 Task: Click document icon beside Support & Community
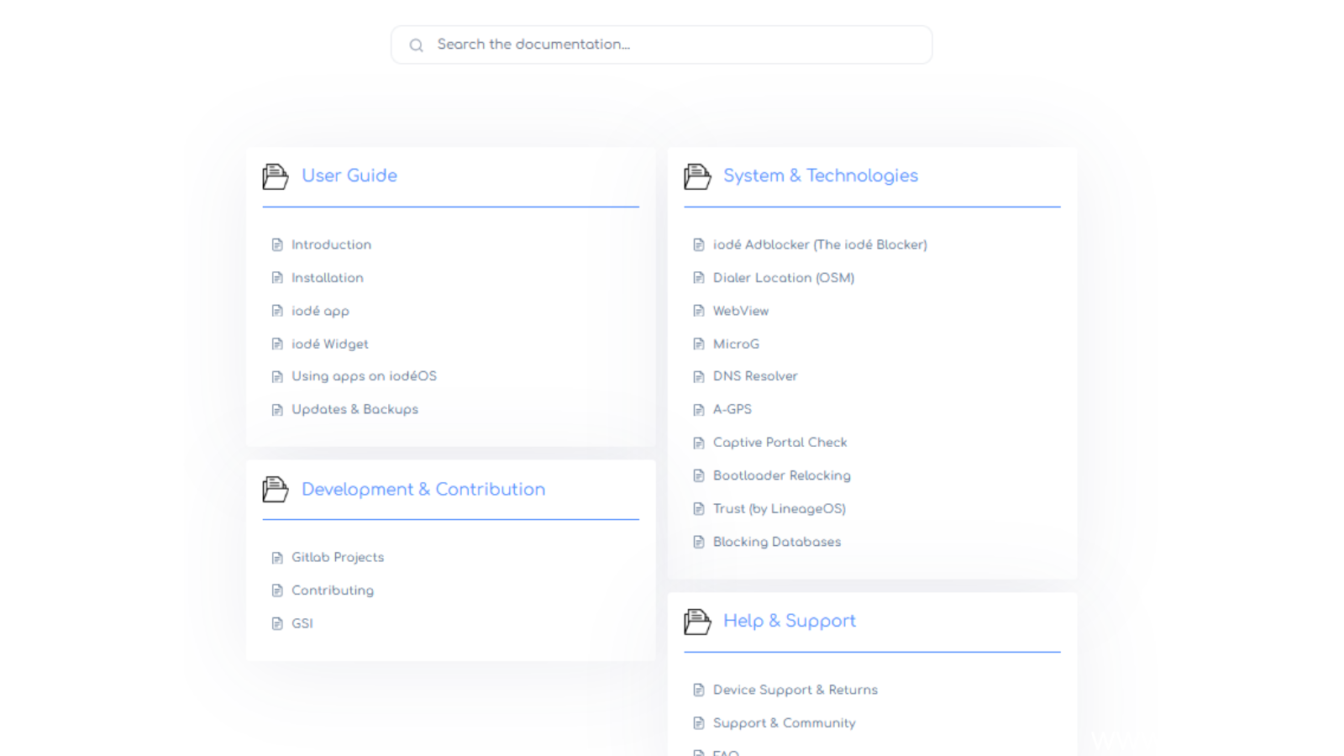699,723
